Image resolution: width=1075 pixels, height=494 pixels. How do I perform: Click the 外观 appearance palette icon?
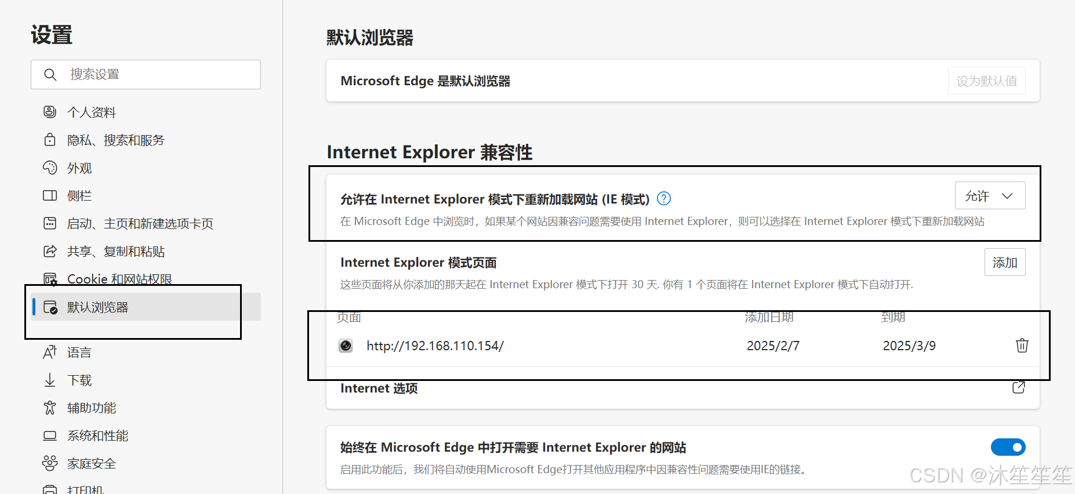50,168
